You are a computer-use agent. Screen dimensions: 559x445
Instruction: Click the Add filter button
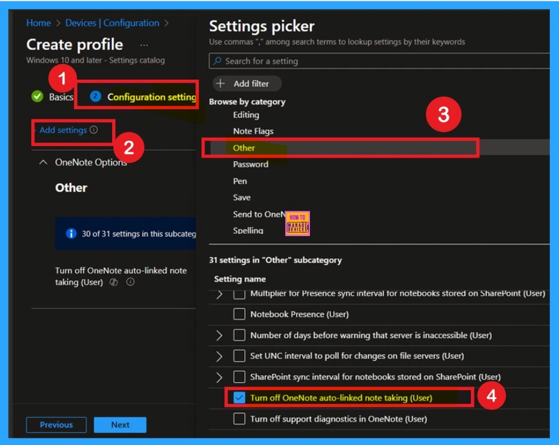(x=247, y=83)
